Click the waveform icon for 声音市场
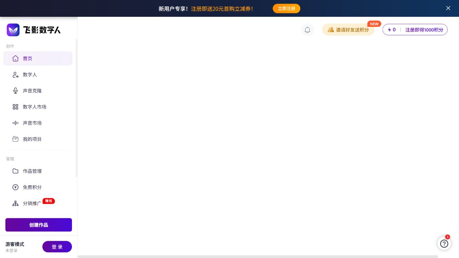This screenshot has height=258, width=459. [15, 123]
